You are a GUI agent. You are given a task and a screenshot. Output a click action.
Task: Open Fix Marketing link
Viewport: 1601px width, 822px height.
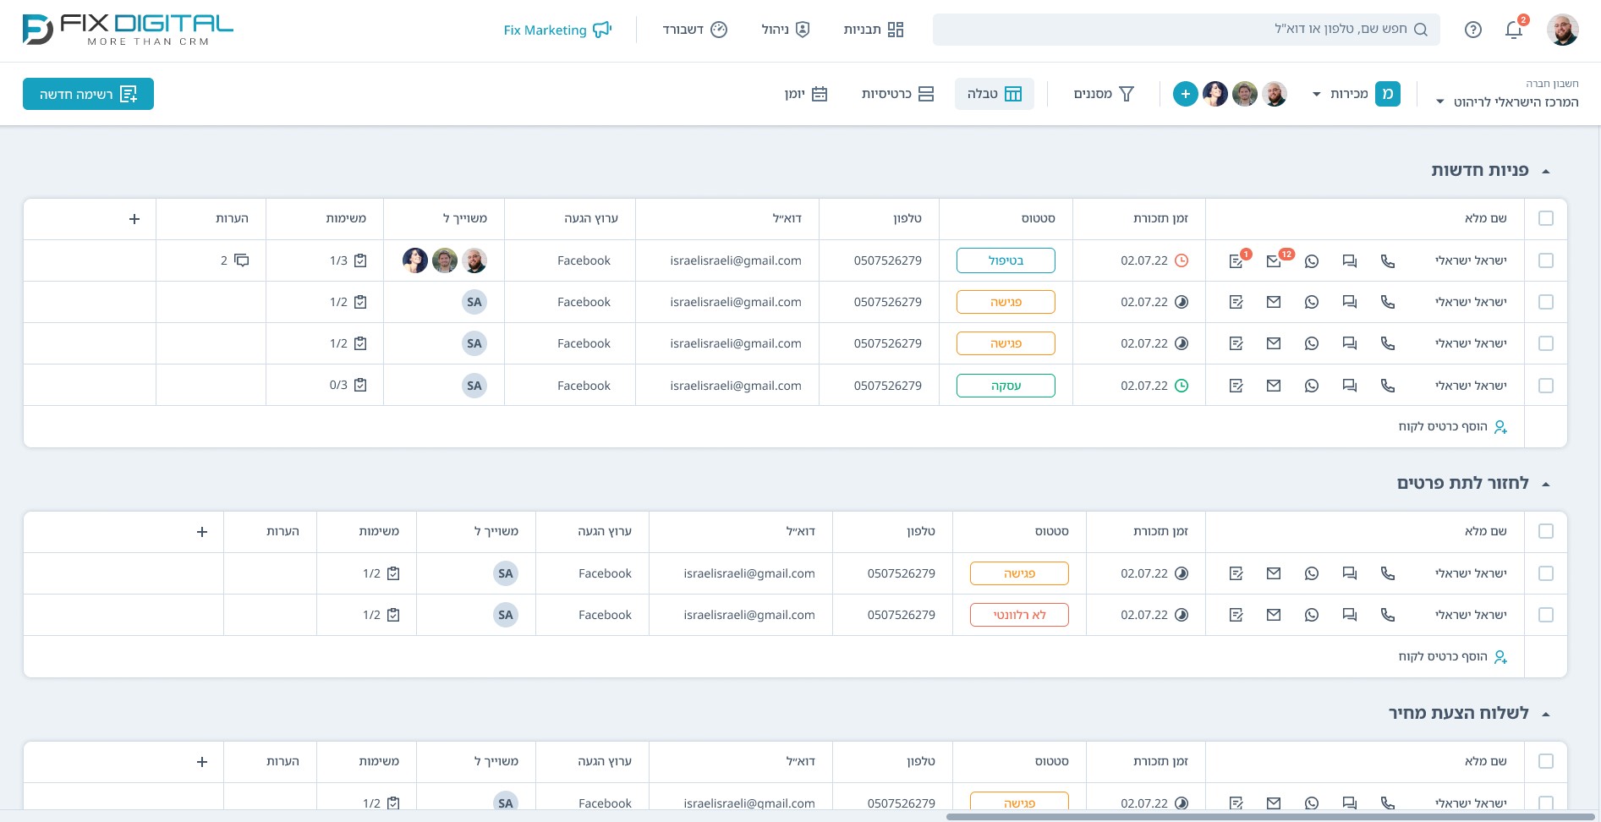(x=557, y=30)
